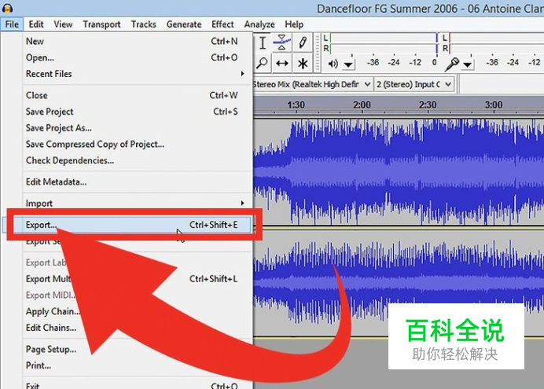This screenshot has height=389, width=544.
Task: Open the 2 (Stereo) Input channels dropdown
Action: [414, 84]
